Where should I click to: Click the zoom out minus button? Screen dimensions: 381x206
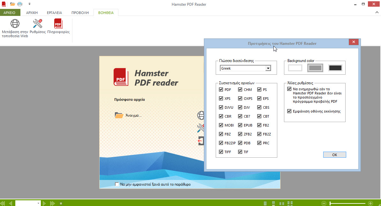point(324,203)
